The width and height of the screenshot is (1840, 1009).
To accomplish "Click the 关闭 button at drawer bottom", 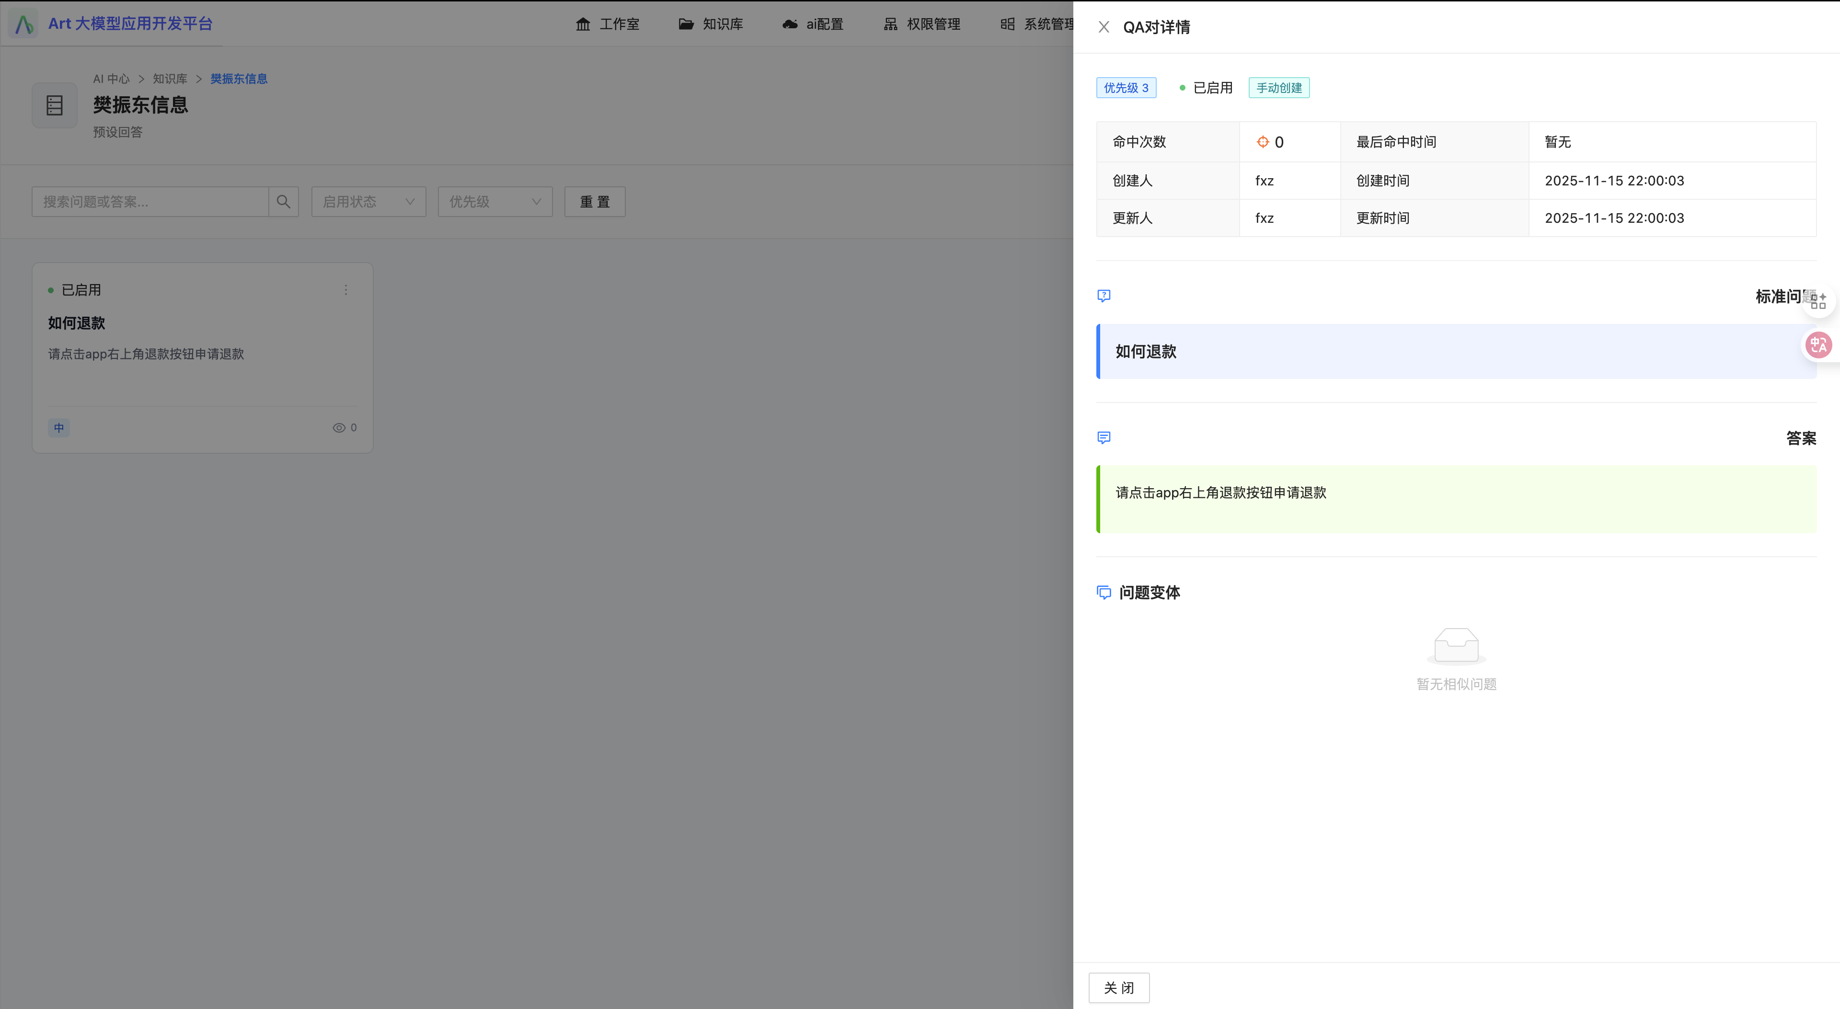I will pyautogui.click(x=1118, y=987).
